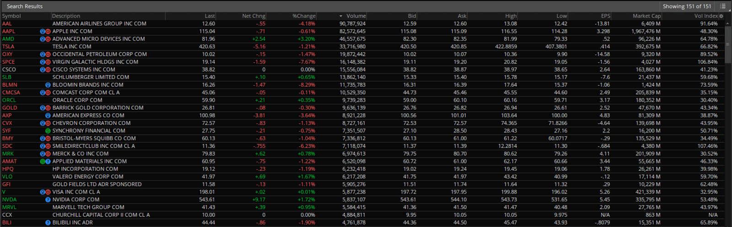Open the column settings gear icon
This screenshot has height=227, width=732.
pos(721,16)
